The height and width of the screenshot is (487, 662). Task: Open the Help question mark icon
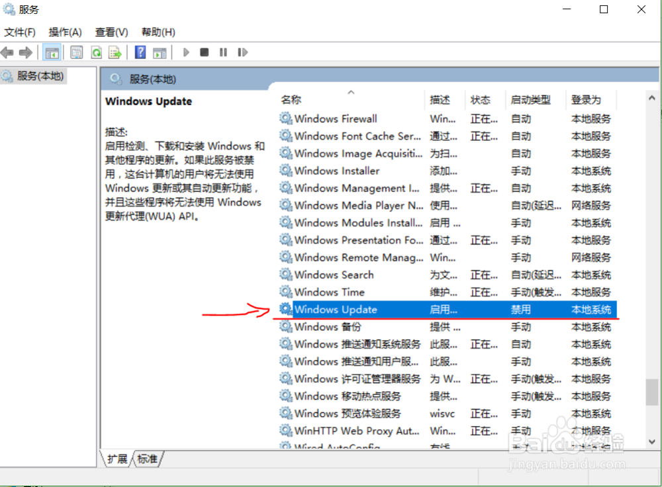[140, 52]
